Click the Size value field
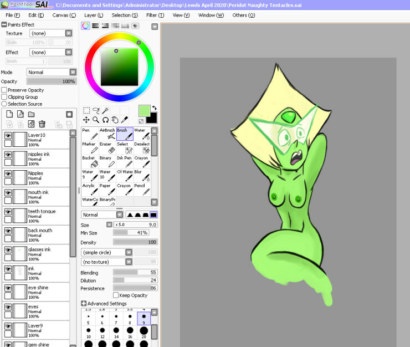 tap(135, 224)
